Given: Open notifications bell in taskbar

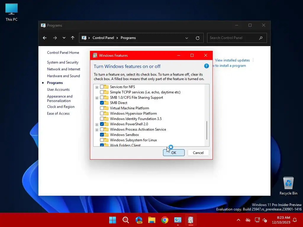Looking at the screenshot, I should [295, 220].
